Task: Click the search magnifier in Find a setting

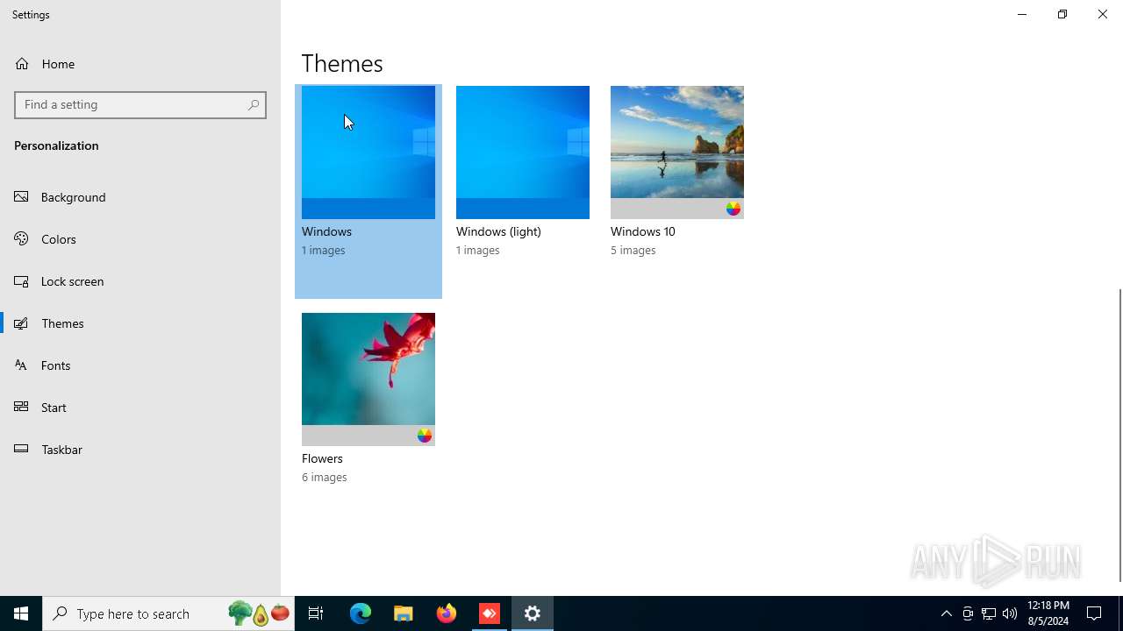Action: 254,104
